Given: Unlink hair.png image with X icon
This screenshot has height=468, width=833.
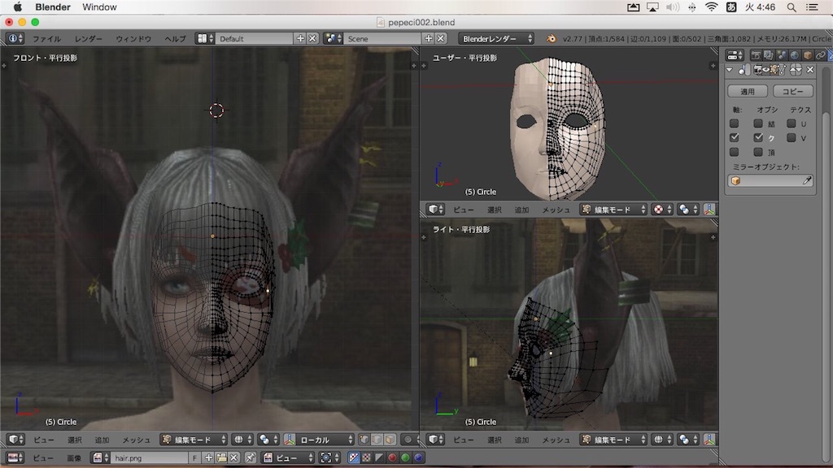Looking at the screenshot, I should pos(233,457).
